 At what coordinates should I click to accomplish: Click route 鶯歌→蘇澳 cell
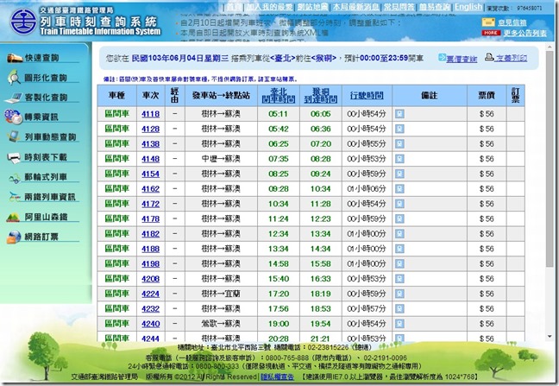point(221,324)
